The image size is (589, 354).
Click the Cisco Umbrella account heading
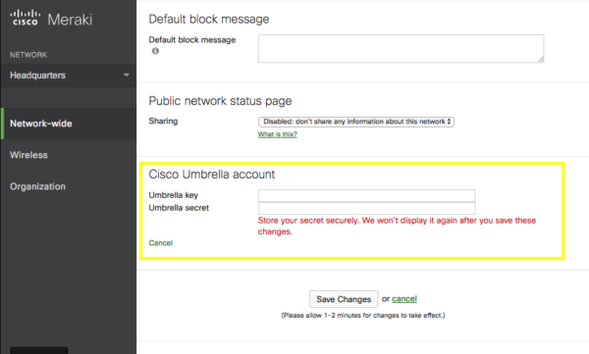[212, 175]
